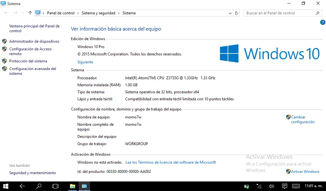Go up one level with up arrow

coord(30,13)
